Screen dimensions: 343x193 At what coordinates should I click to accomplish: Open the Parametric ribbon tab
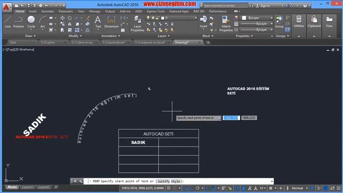(65, 11)
